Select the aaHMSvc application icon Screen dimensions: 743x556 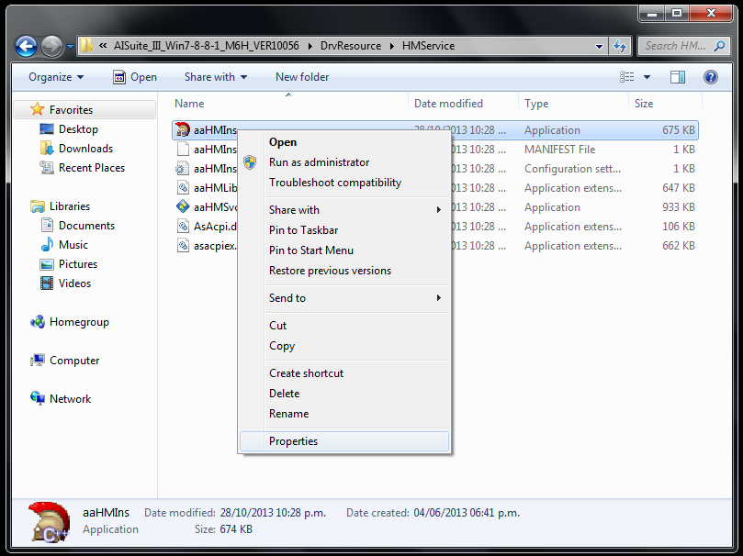coord(182,207)
